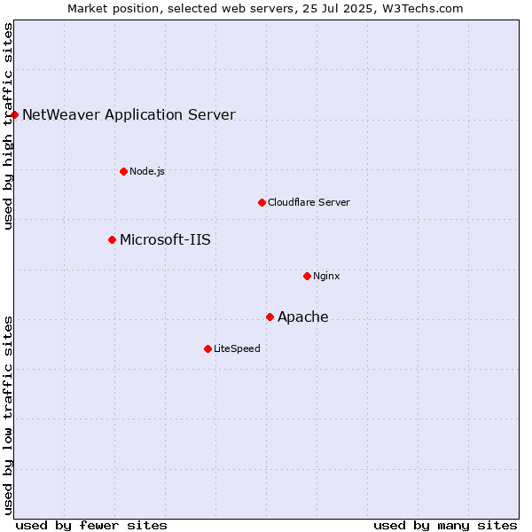
Task: Click the 'LiteSpeed' label text
Action: [x=237, y=348]
